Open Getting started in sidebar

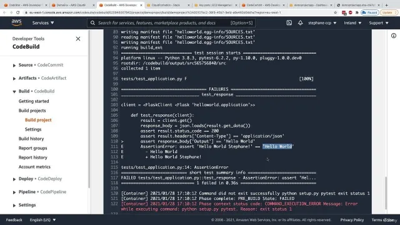tap(34, 101)
